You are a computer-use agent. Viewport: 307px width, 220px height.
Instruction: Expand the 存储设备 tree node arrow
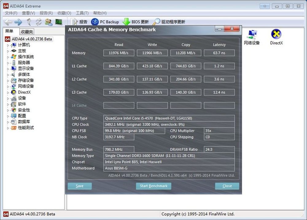tap(8, 81)
